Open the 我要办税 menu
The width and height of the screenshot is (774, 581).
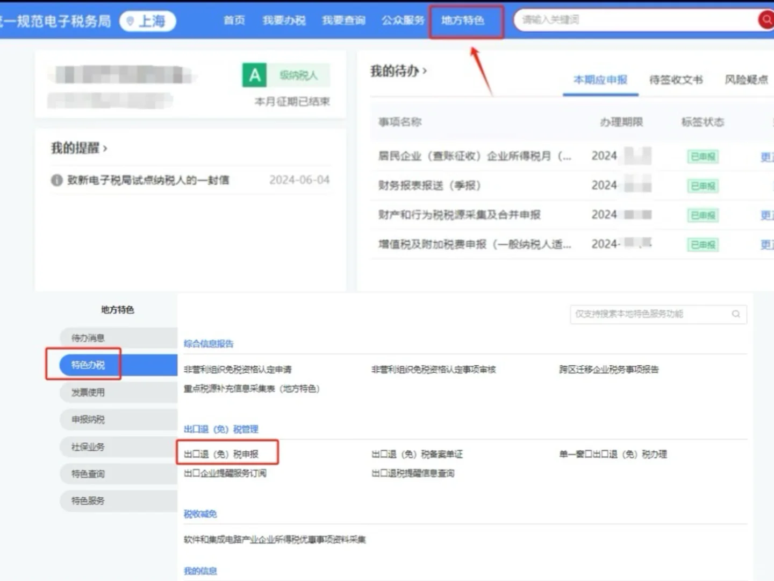click(x=284, y=20)
